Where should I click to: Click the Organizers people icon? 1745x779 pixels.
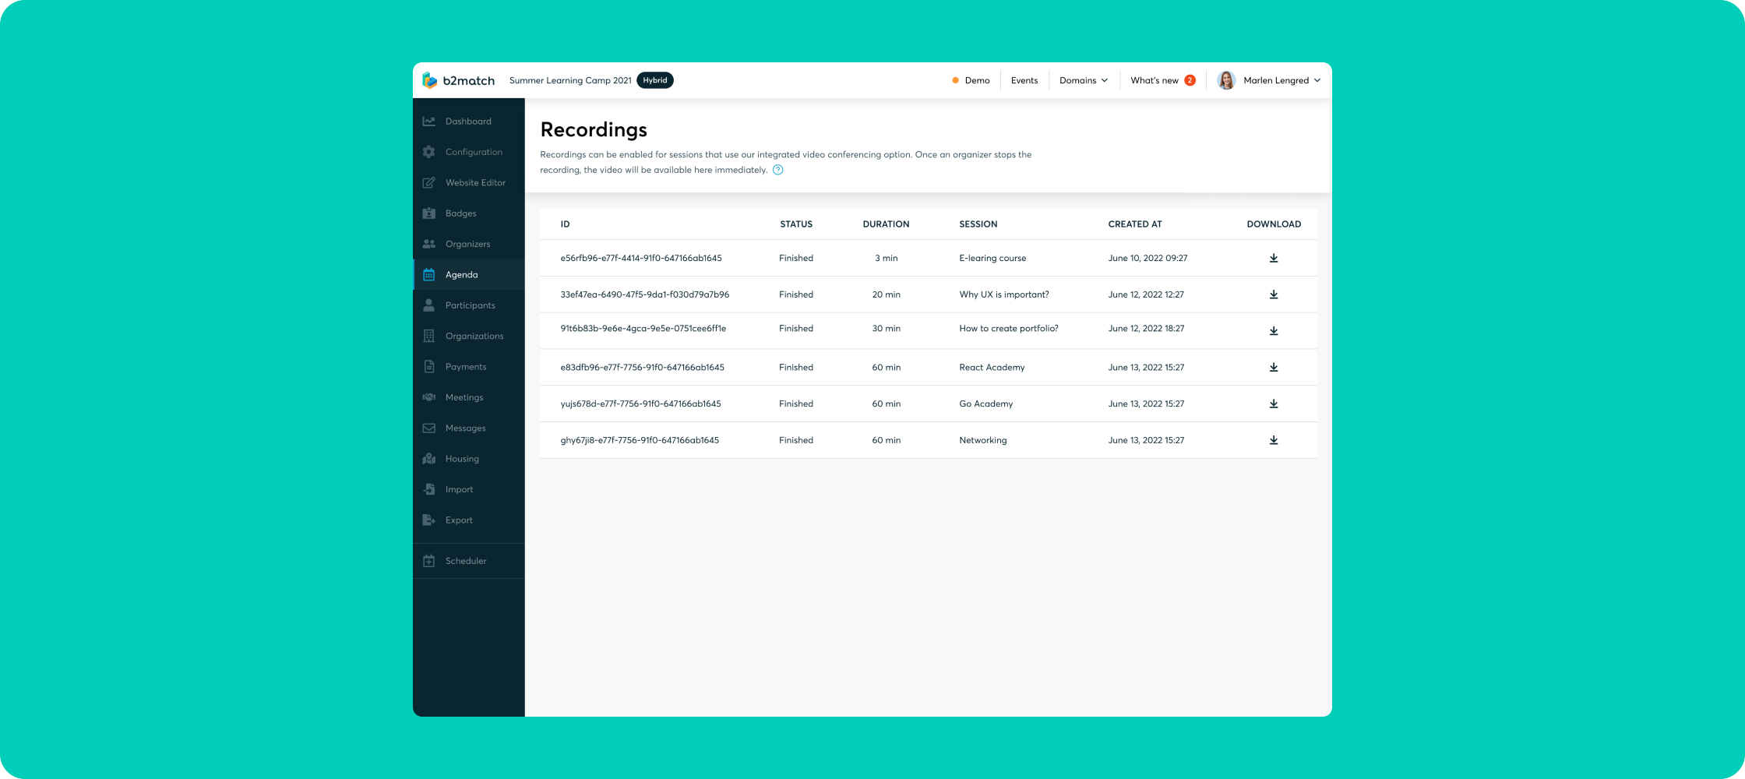click(x=428, y=244)
